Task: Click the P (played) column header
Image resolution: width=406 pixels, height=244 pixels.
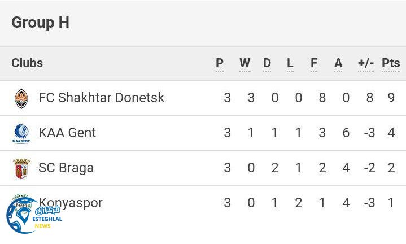Action: pyautogui.click(x=220, y=63)
